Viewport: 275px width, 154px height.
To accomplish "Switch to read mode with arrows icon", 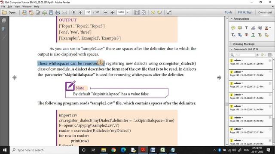I will coord(169,12).
